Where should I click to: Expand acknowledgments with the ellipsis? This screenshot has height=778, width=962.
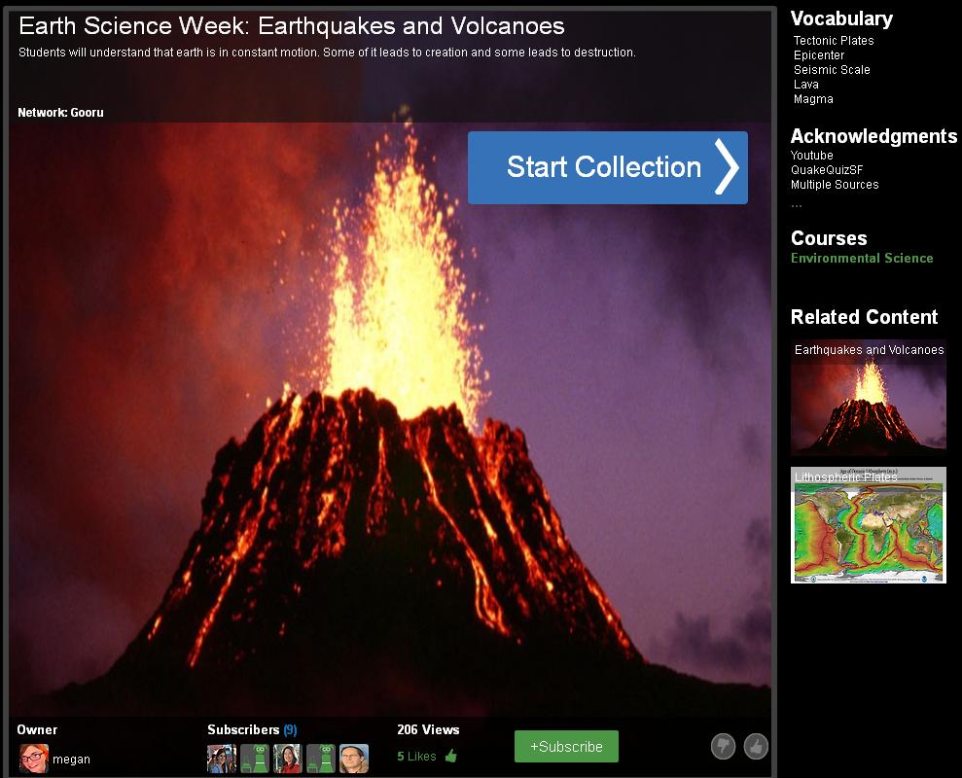click(x=797, y=203)
